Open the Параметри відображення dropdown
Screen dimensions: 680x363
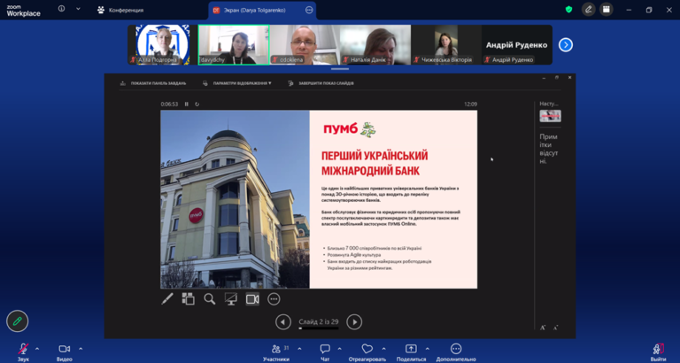(236, 83)
